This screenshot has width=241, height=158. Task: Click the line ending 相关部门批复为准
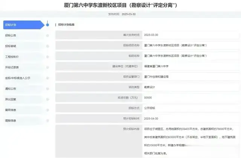coord(156,153)
